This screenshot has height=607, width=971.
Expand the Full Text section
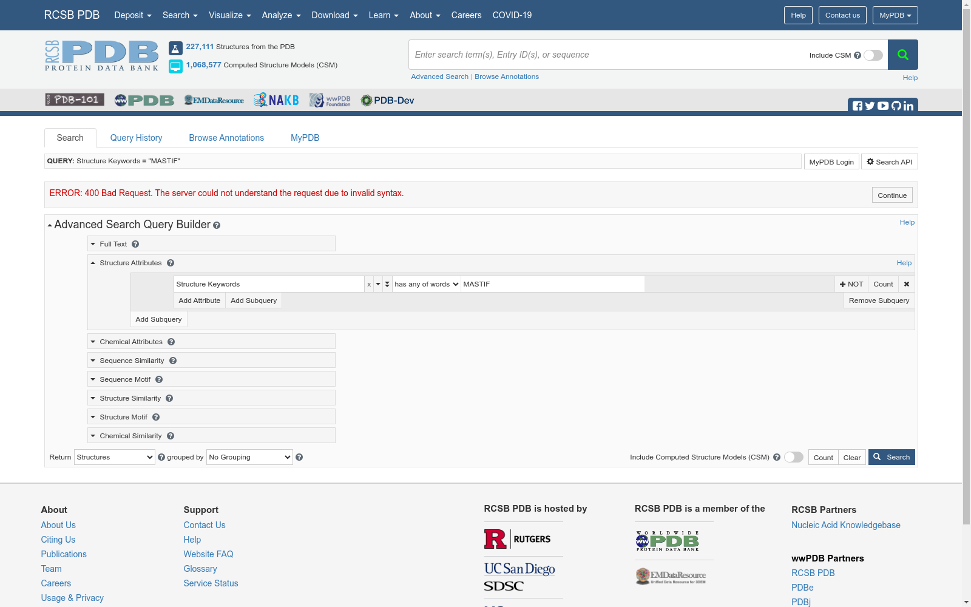93,244
